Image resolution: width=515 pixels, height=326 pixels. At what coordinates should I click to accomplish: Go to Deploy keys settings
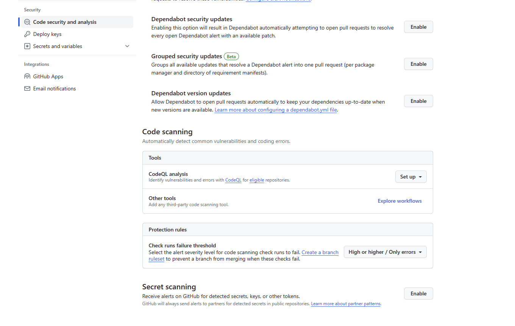77,34
